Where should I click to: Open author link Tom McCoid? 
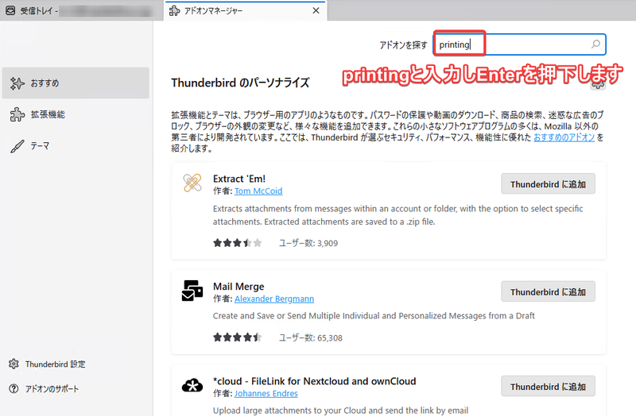(258, 191)
